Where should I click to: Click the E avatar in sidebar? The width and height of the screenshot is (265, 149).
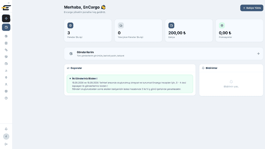tap(6, 137)
